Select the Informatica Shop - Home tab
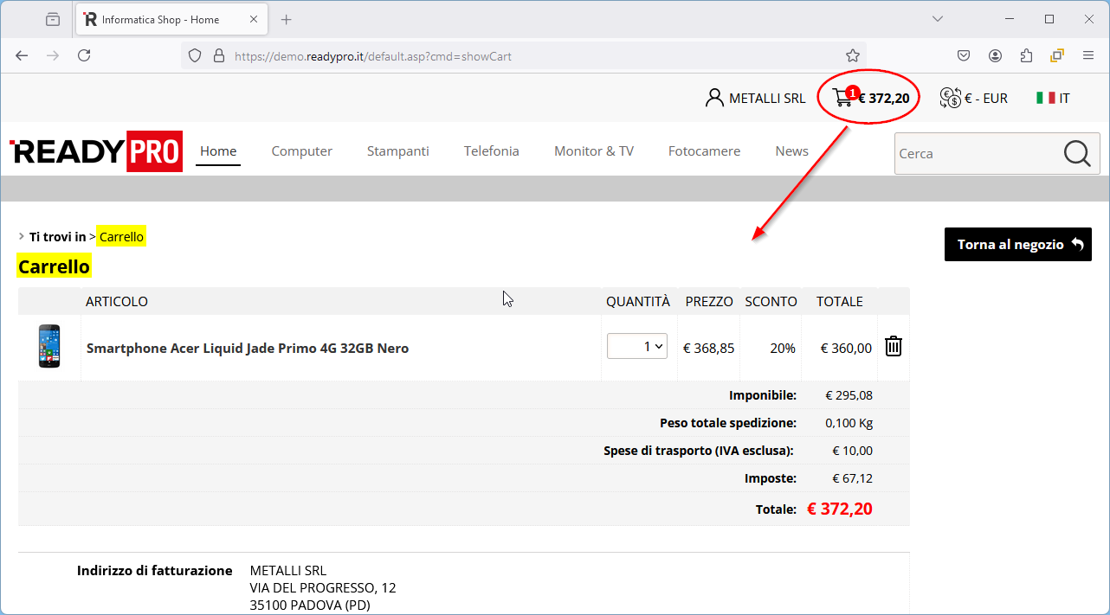 [x=173, y=19]
